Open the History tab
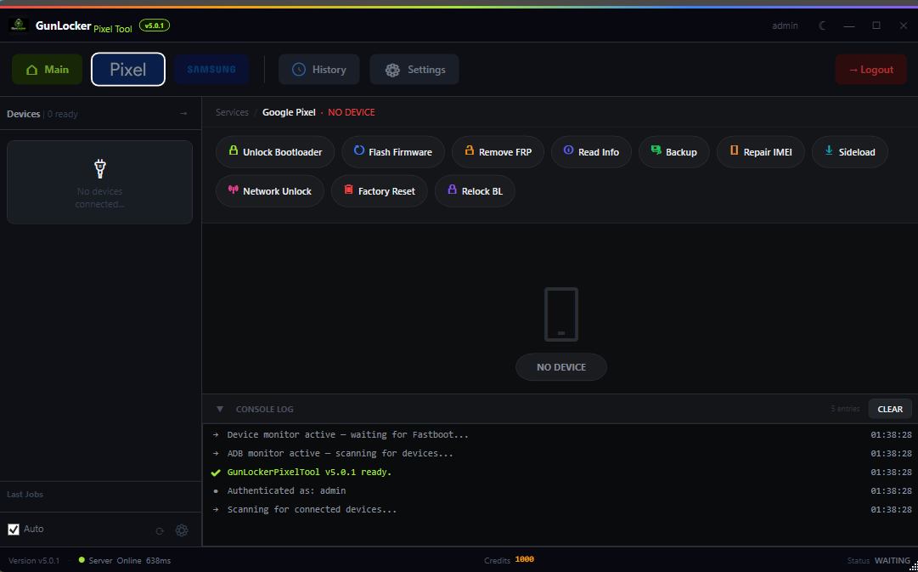The height and width of the screenshot is (572, 918). [x=319, y=69]
